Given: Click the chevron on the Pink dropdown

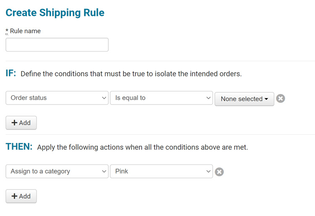Looking at the screenshot, I should coord(209,172).
